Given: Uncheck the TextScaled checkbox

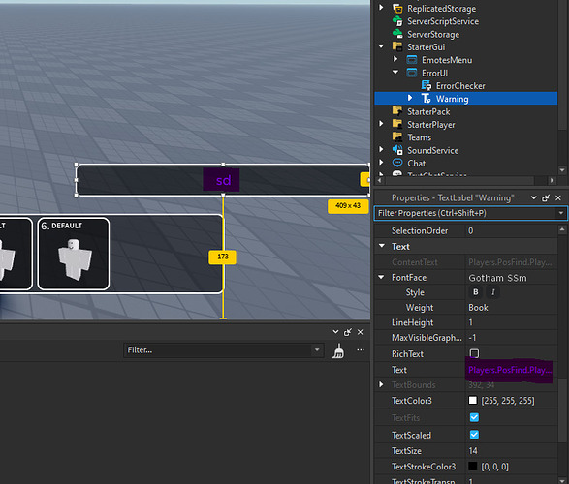Looking at the screenshot, I should tap(474, 435).
